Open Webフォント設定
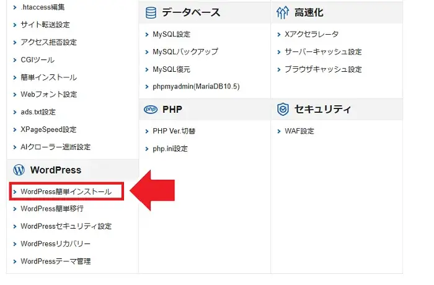This screenshot has width=434, height=285. coord(49,94)
